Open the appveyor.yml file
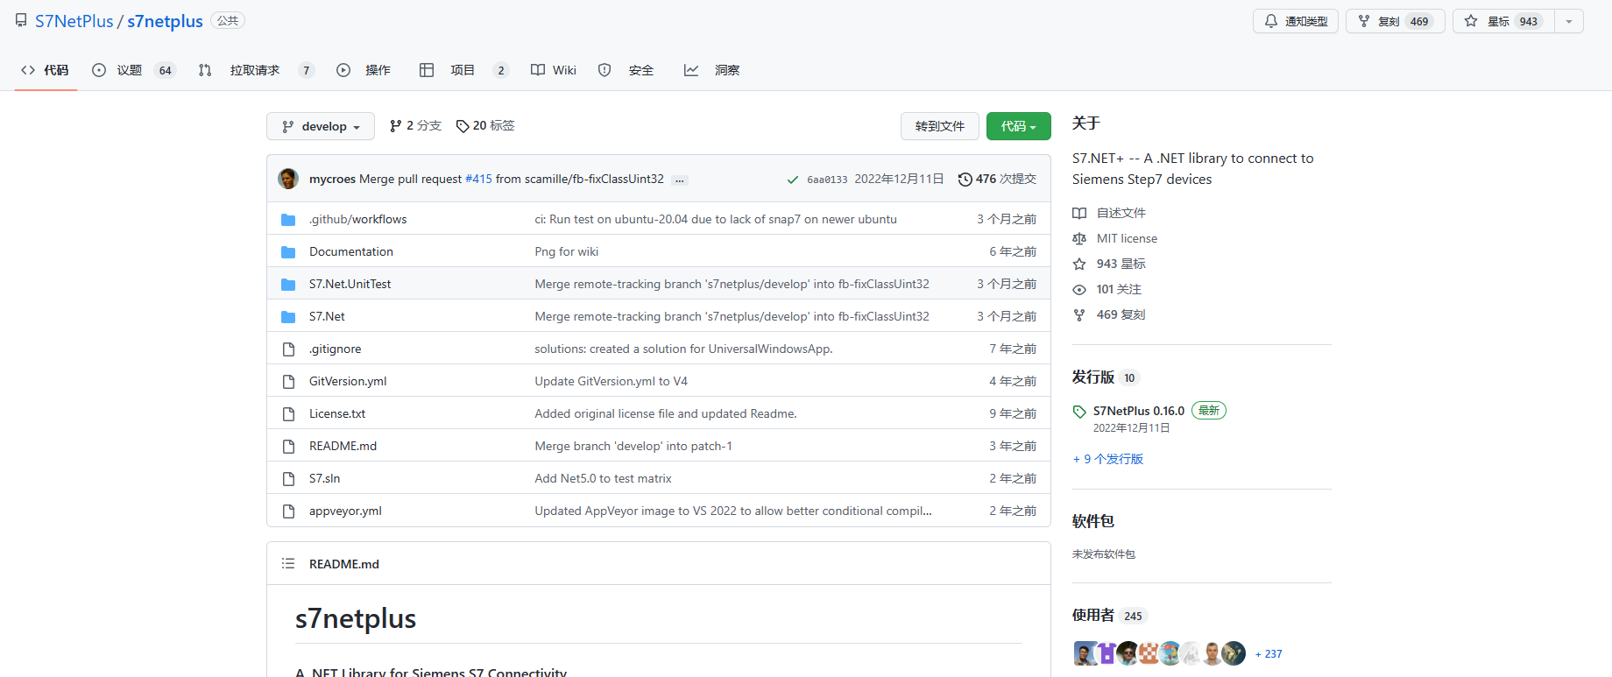Screen dimensions: 1612x677 click(345, 511)
